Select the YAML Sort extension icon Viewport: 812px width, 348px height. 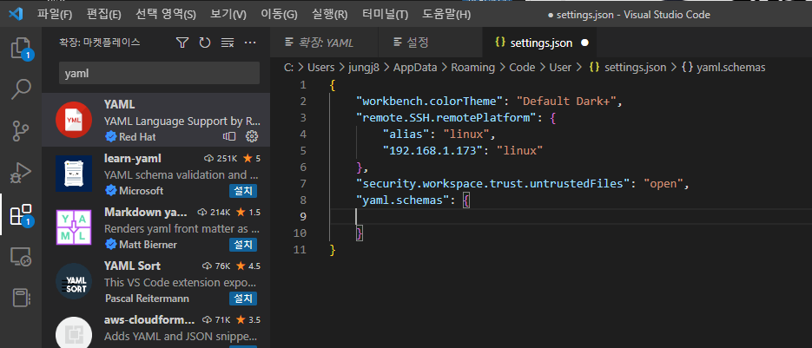(74, 281)
